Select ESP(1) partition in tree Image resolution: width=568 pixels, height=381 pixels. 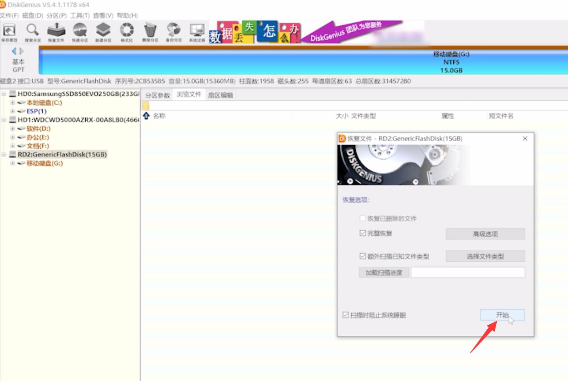tap(36, 111)
